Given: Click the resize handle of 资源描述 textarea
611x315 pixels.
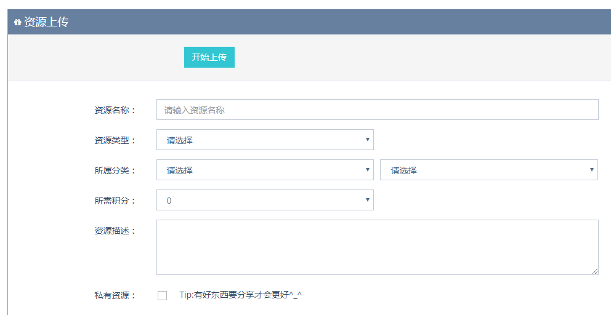Looking at the screenshot, I should point(594,271).
